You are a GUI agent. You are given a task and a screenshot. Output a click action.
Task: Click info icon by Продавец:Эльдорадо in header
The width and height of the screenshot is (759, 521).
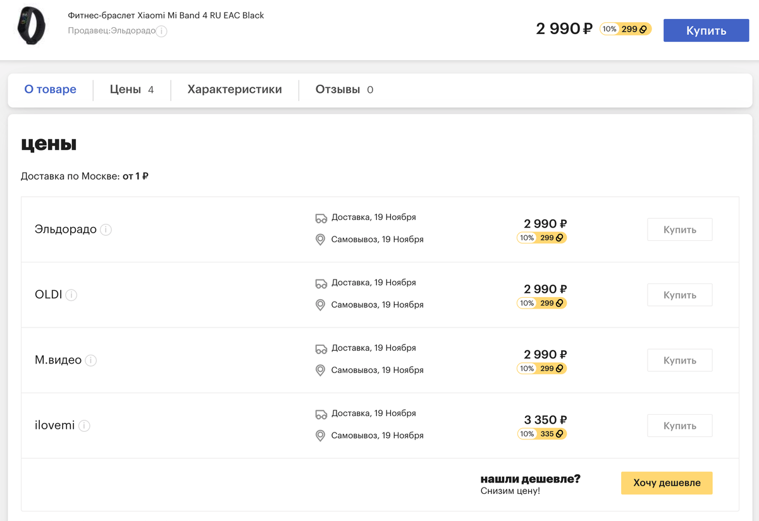click(162, 31)
